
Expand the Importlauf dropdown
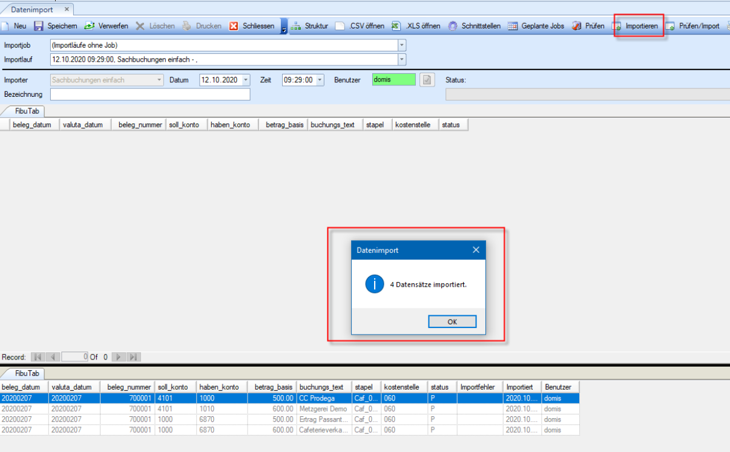coord(402,59)
